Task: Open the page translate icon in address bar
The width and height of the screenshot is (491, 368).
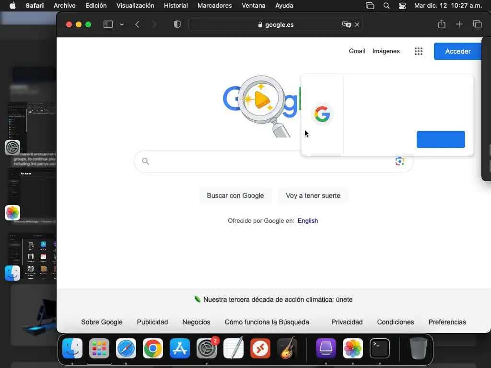Action: (346, 24)
